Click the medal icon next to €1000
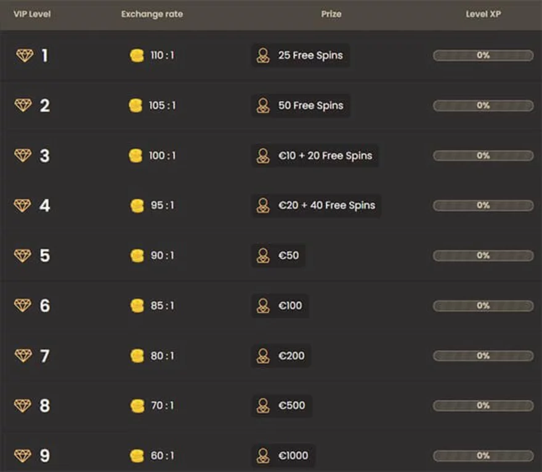This screenshot has height=472, width=542. tap(263, 456)
